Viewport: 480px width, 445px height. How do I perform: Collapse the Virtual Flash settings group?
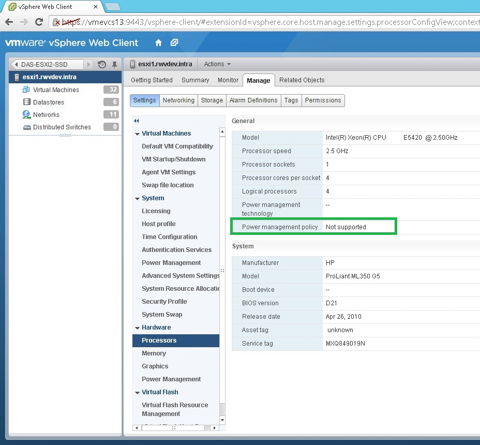(x=137, y=393)
